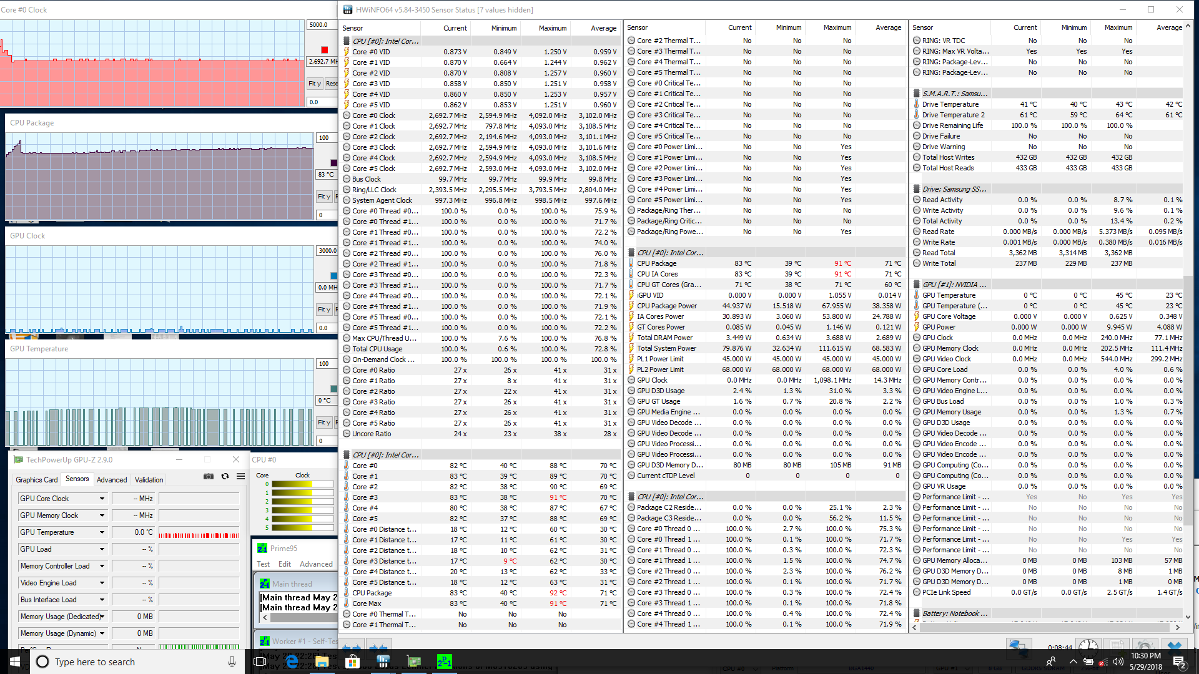Open Task View from the taskbar

coord(260,662)
